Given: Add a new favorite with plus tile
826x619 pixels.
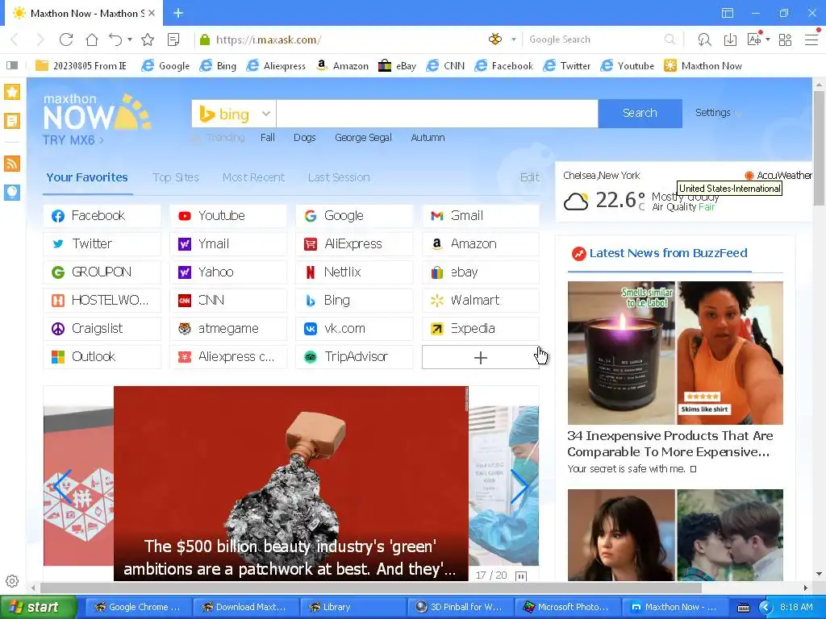Looking at the screenshot, I should (481, 357).
